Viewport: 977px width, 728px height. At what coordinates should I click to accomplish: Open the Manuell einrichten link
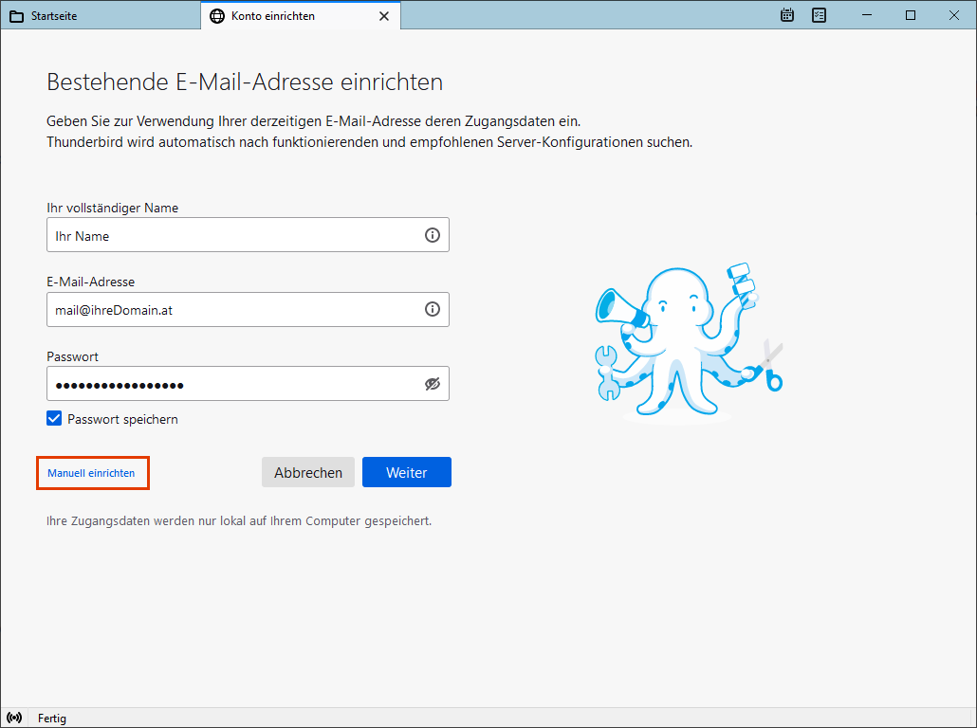point(91,472)
